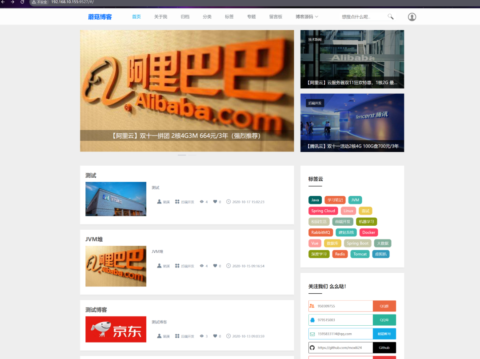Like the 测试博客 post with heart icon
This screenshot has height=359, width=480.
click(x=215, y=336)
